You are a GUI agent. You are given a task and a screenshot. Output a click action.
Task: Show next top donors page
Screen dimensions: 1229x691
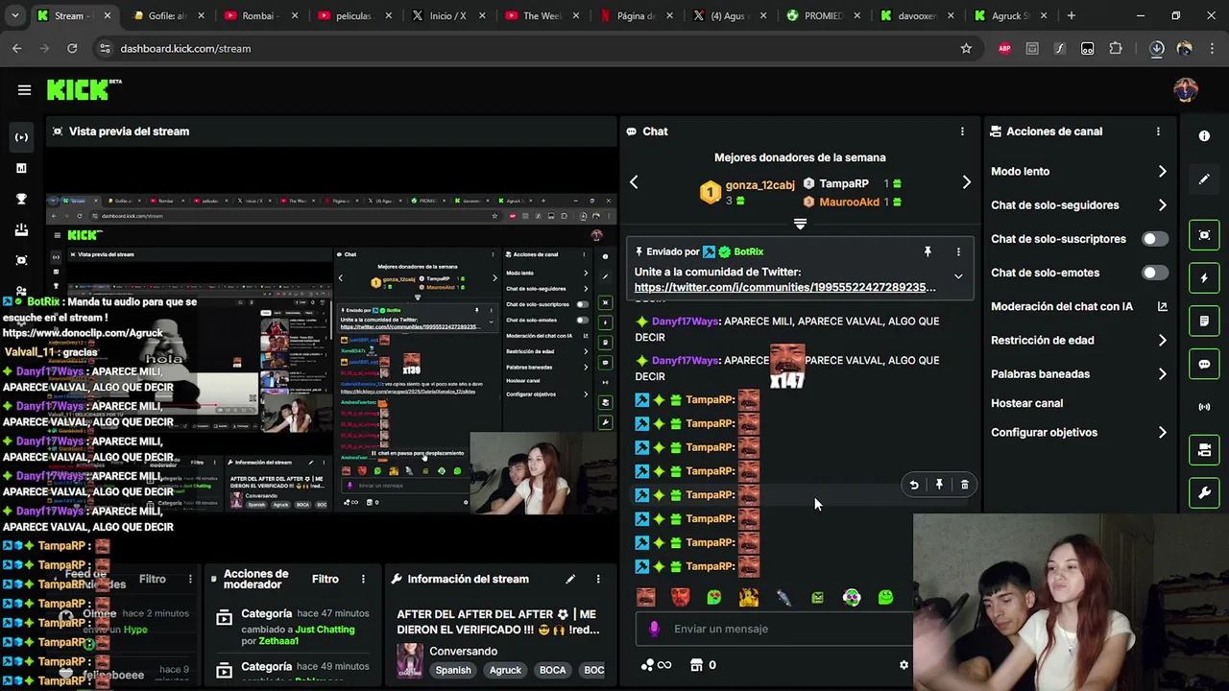967,182
